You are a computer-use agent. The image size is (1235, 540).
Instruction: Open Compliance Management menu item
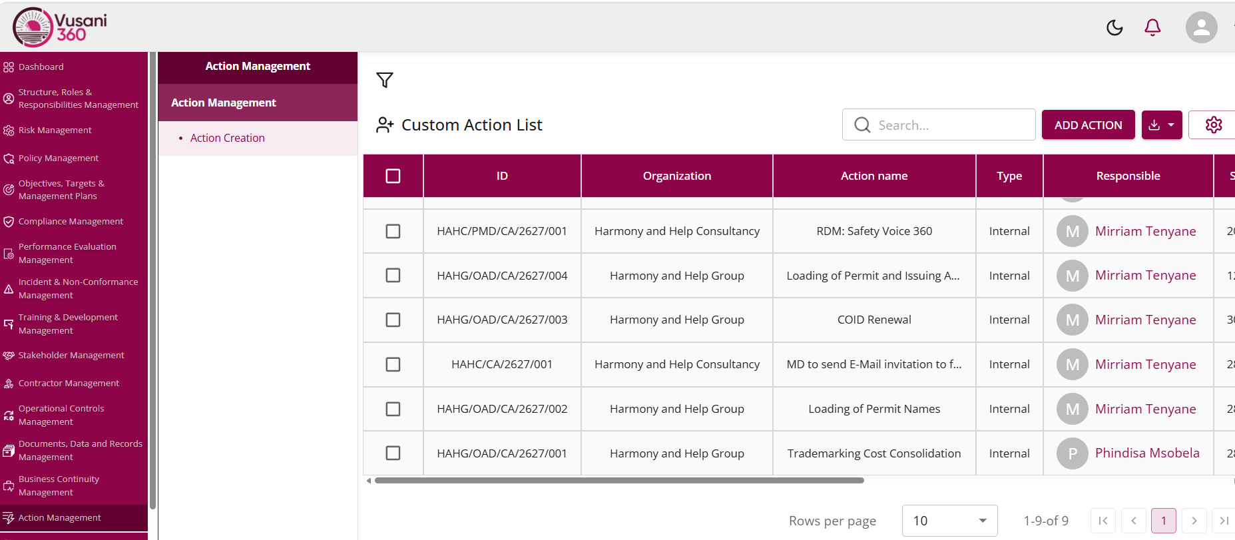point(74,222)
